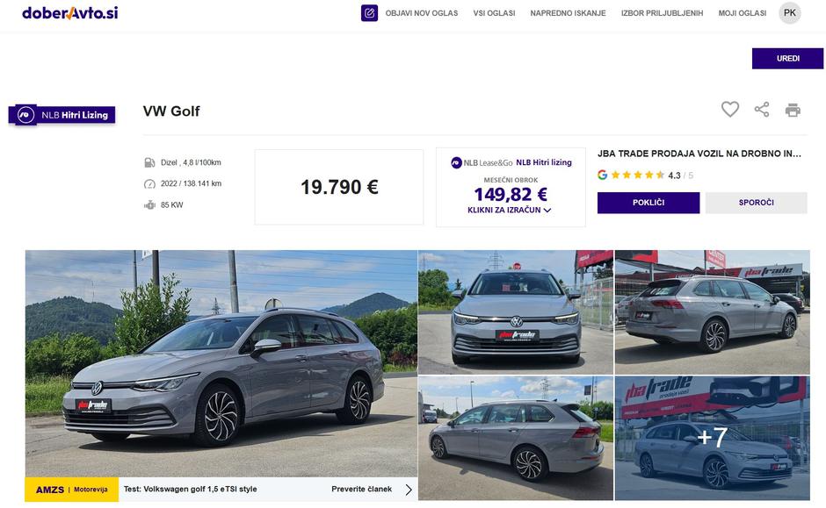View the front view car thumbnail
826x508 pixels.
coord(515,312)
